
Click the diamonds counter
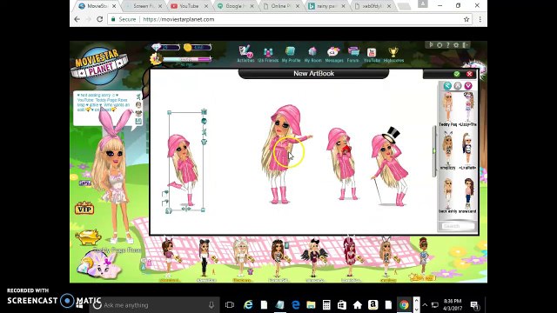[x=165, y=47]
